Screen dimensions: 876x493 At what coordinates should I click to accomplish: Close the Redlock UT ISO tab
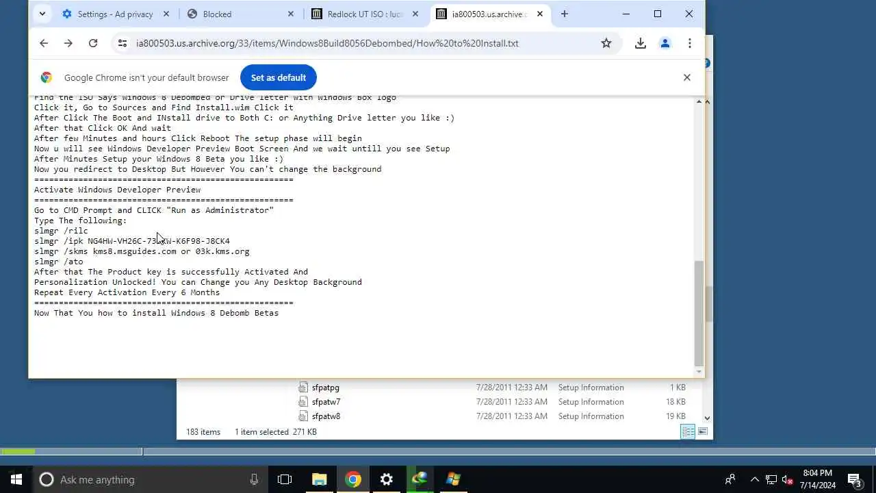415,14
